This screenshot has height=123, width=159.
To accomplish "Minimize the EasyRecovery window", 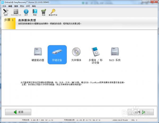I will click(x=144, y=2).
